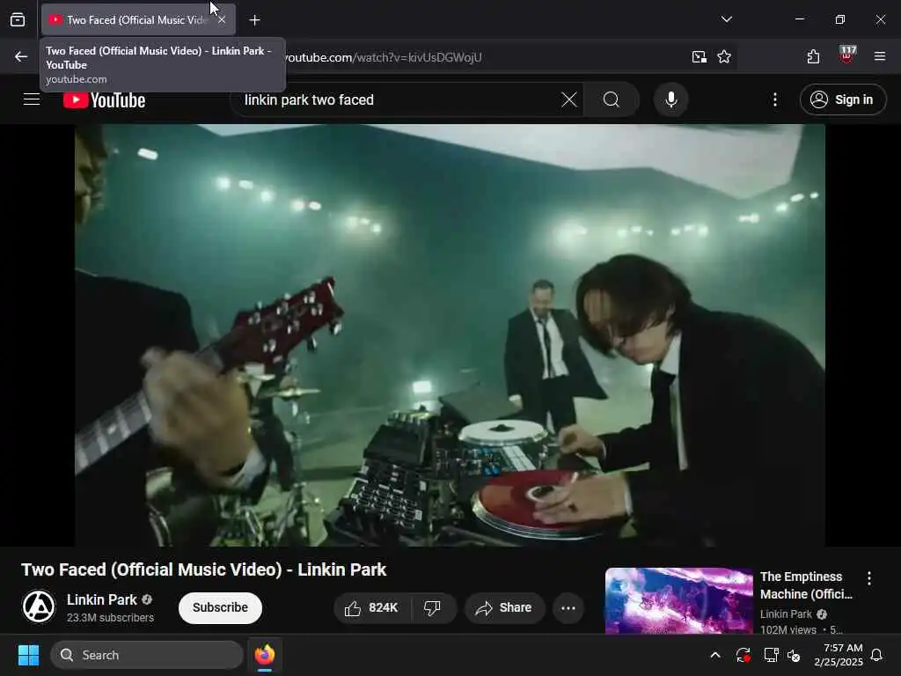This screenshot has width=901, height=676.
Task: Open the Firefox application menu
Action: (x=879, y=56)
